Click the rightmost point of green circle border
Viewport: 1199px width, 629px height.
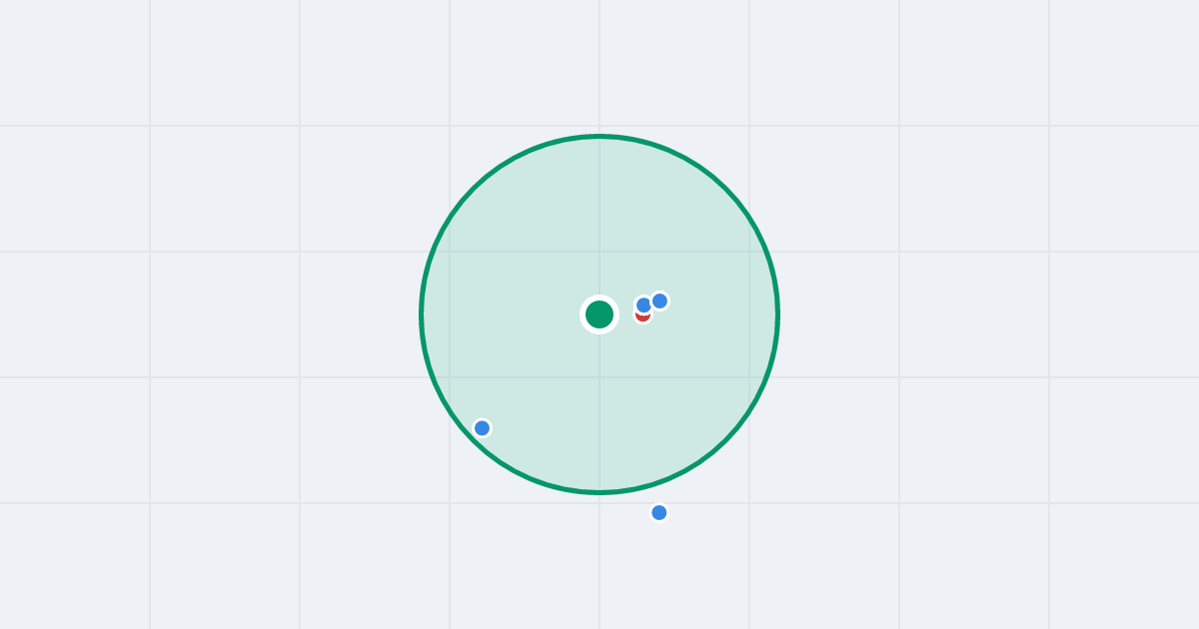click(x=777, y=314)
